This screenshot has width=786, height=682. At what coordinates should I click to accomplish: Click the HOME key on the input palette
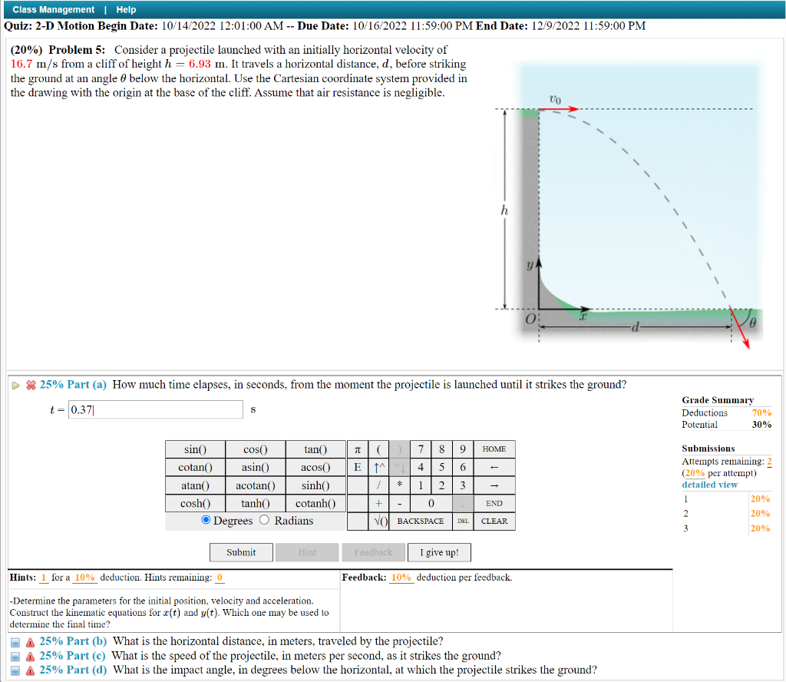click(x=494, y=449)
